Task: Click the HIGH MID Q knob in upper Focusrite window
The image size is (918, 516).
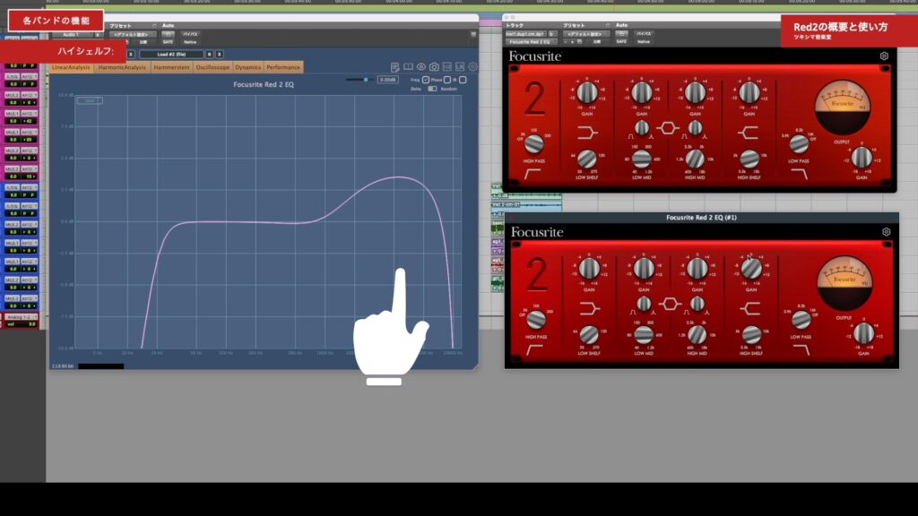Action: (695, 127)
